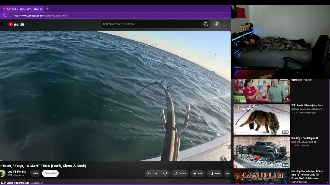The width and height of the screenshot is (330, 185).
Task: Open Building a Ford Raptor R title
Action: [x=304, y=138]
